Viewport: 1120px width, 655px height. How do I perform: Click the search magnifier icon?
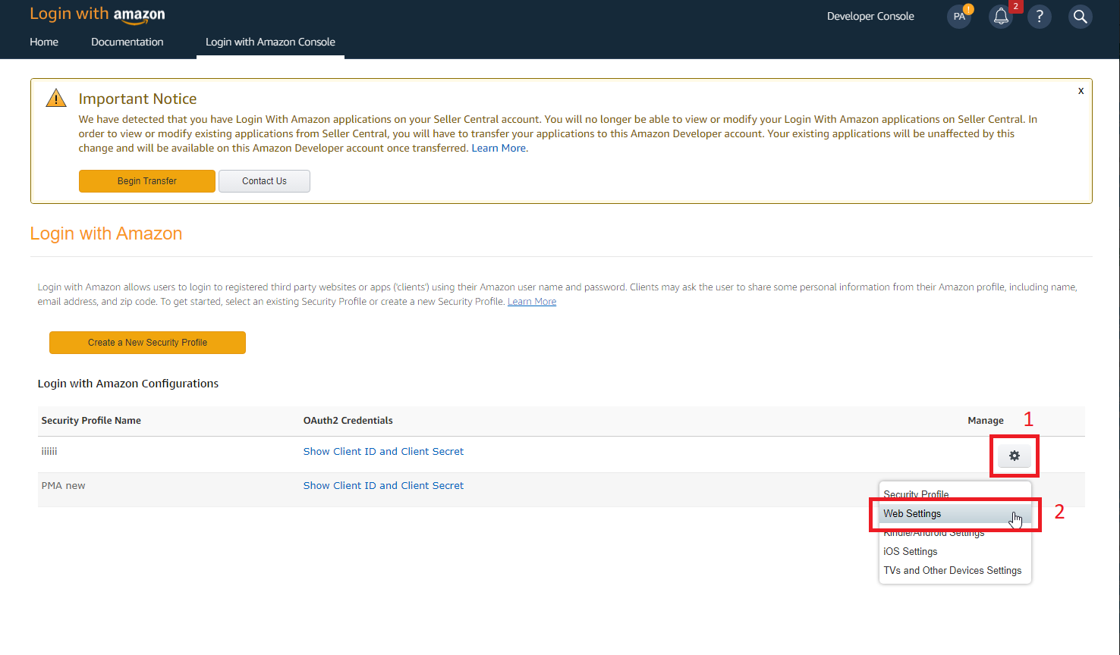pos(1080,17)
